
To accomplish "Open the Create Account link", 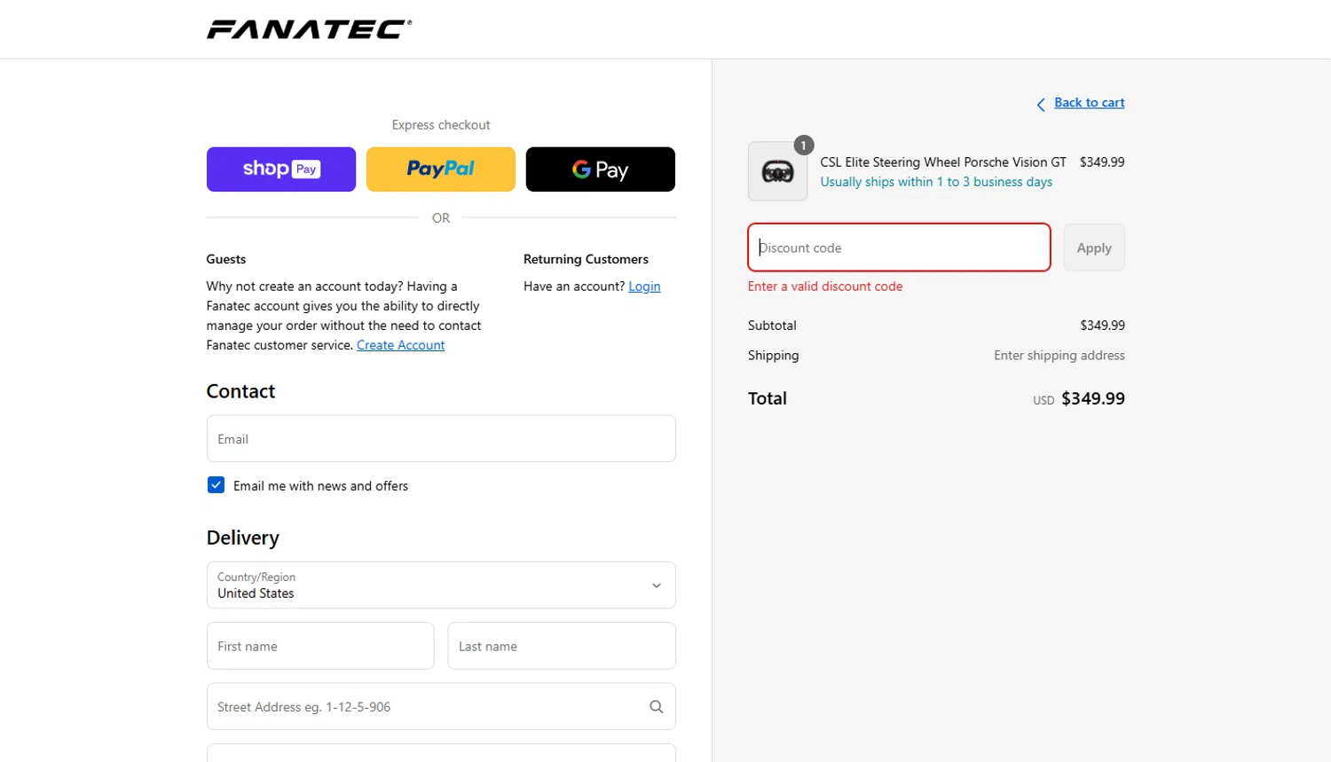I will pos(400,345).
